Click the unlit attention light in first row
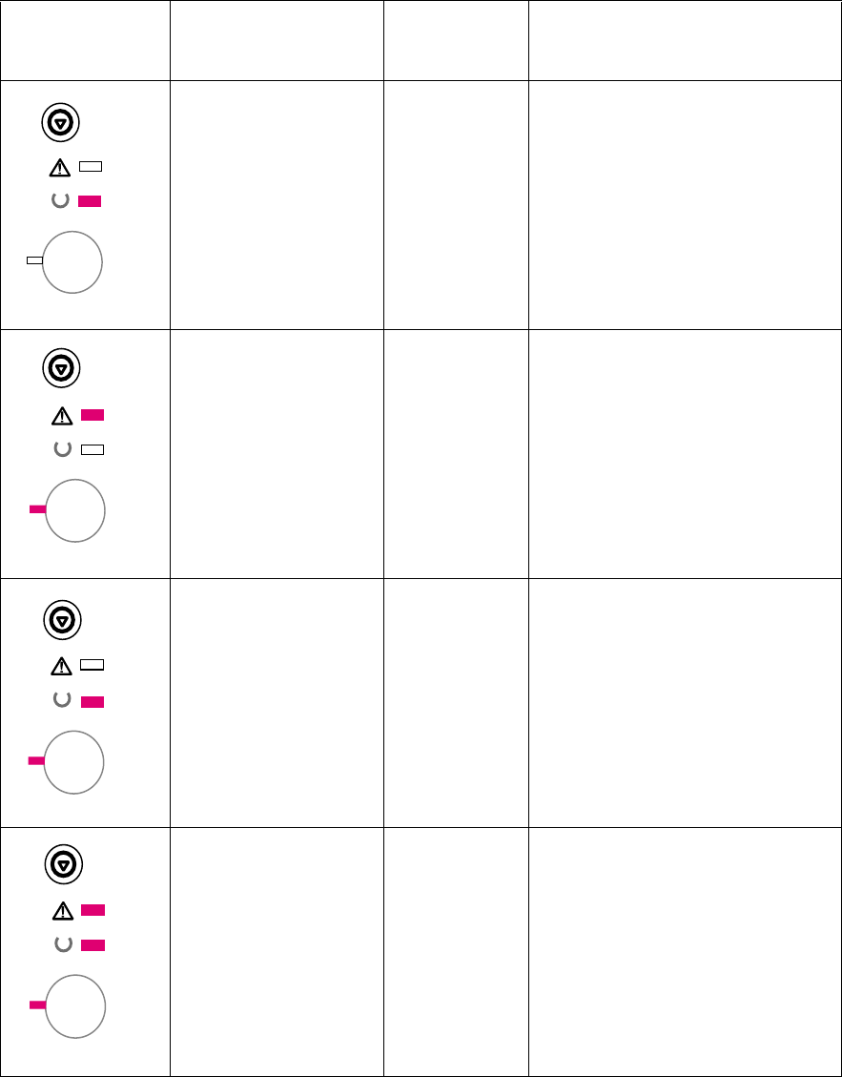This screenshot has height=1077, width=842. pos(91,166)
